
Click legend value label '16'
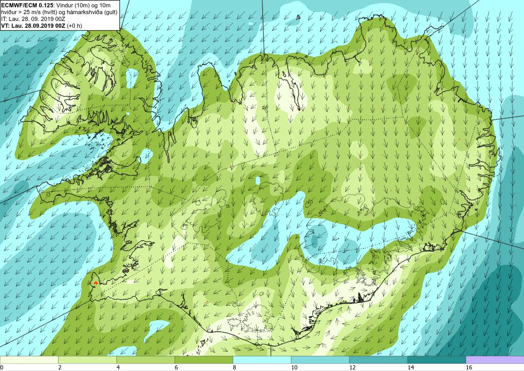tap(469, 367)
